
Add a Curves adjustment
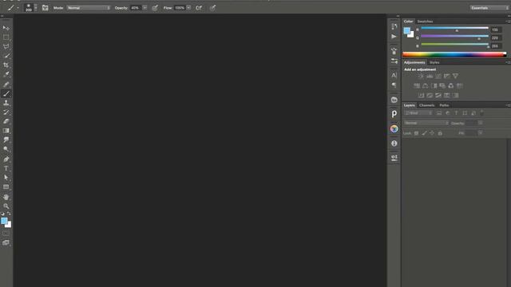pos(438,77)
